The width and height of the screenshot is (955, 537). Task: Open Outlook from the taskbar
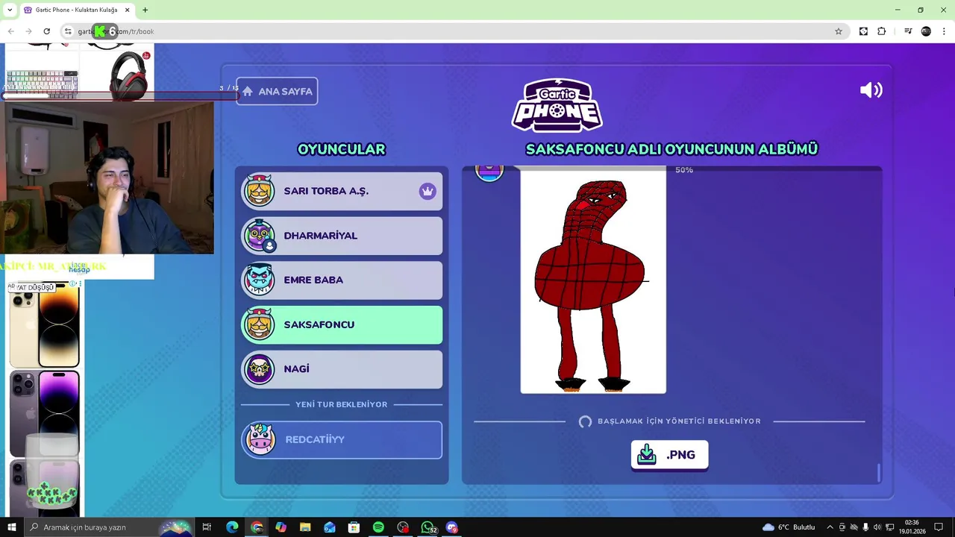coord(330,527)
